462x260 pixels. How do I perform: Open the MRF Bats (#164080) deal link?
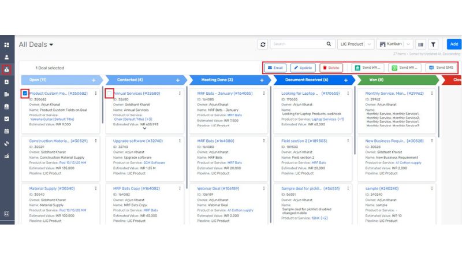(215, 141)
